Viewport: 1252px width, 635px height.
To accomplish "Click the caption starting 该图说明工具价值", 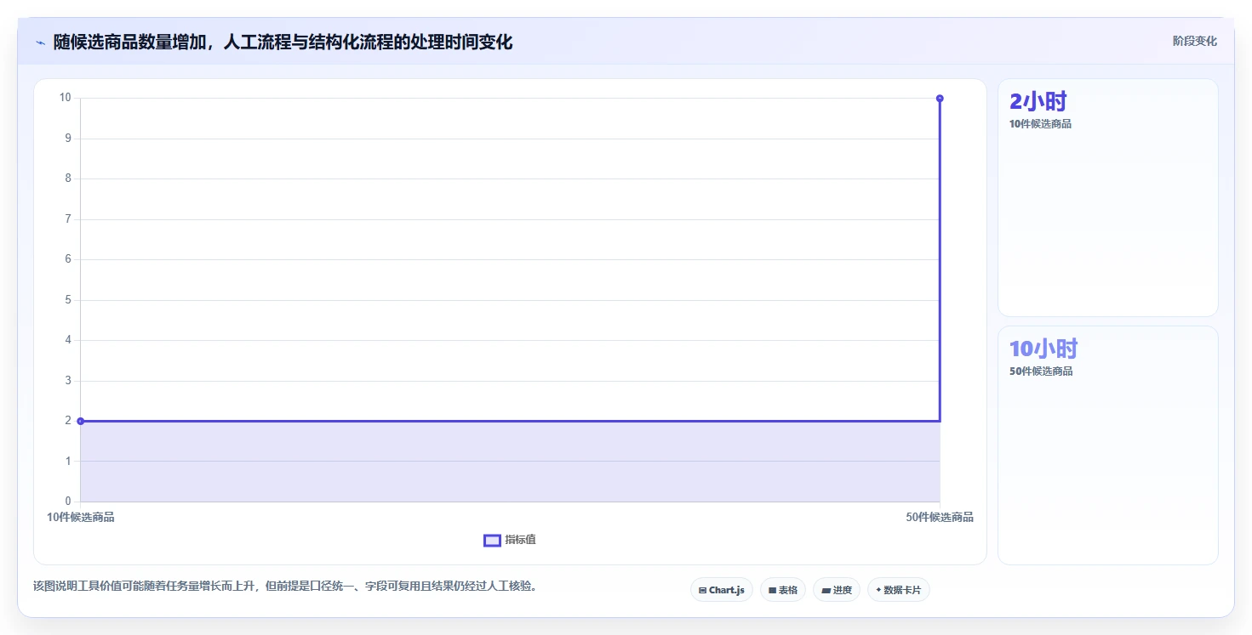I will click(x=285, y=586).
